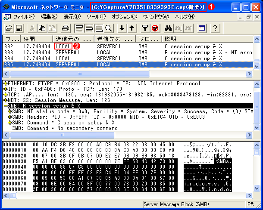Click the Find next binoculars icon

tap(178, 28)
